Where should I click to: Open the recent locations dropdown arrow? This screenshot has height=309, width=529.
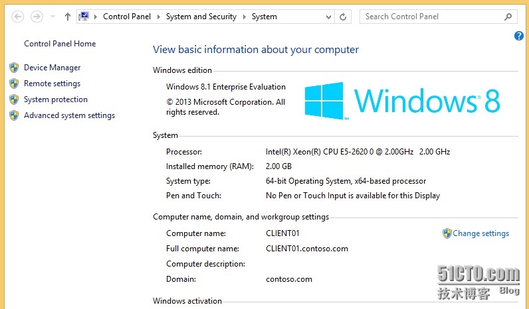click(53, 17)
